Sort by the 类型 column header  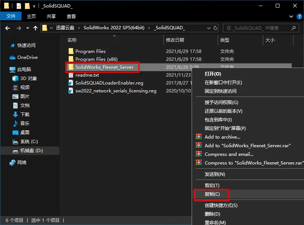point(225,40)
